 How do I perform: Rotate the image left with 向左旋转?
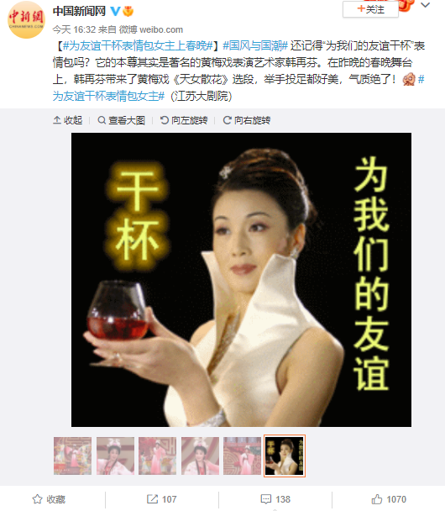[x=184, y=120]
